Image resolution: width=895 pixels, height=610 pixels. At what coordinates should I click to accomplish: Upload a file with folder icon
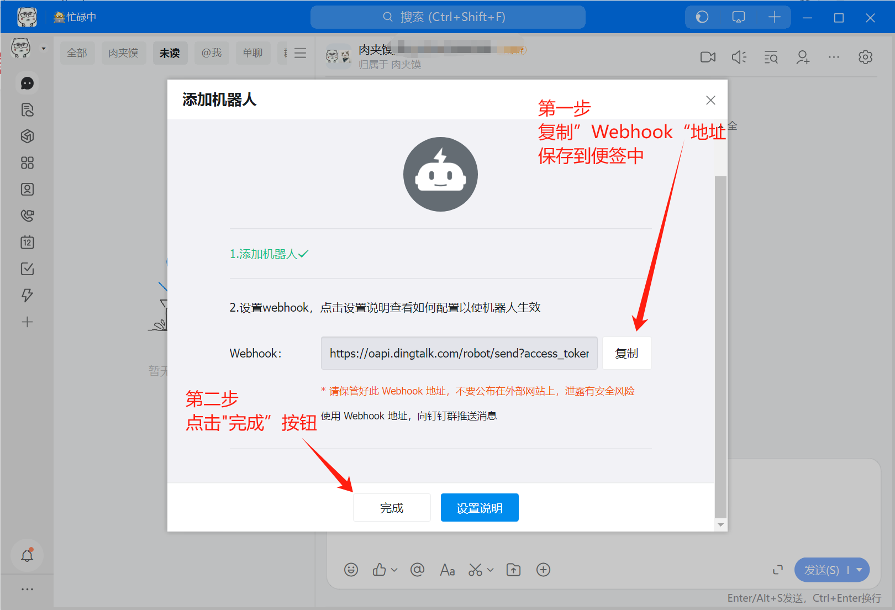point(514,570)
